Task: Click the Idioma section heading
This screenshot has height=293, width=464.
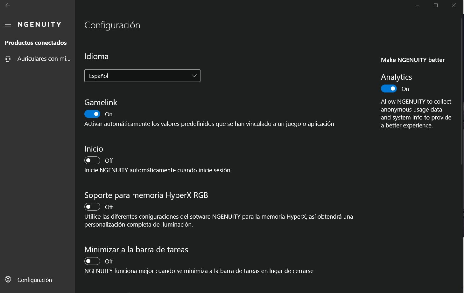Action: click(96, 56)
